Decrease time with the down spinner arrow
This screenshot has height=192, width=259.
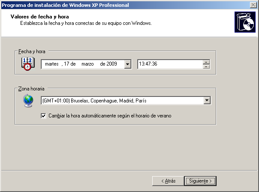click(x=207, y=66)
